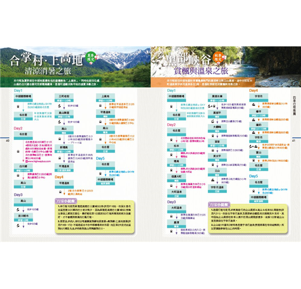This screenshot has height=289, width=301.
Task: Select Day4 heading on the right page
Action: [x=254, y=90]
